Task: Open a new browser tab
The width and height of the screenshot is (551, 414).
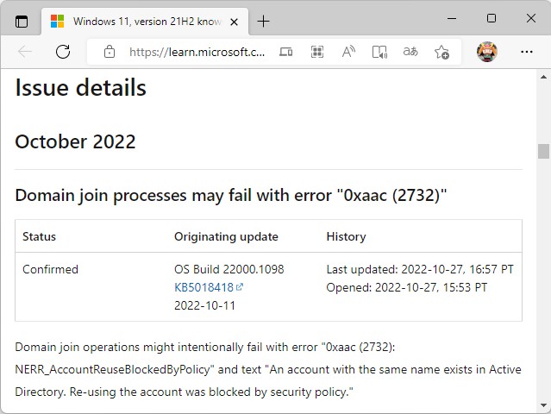Action: click(x=263, y=21)
